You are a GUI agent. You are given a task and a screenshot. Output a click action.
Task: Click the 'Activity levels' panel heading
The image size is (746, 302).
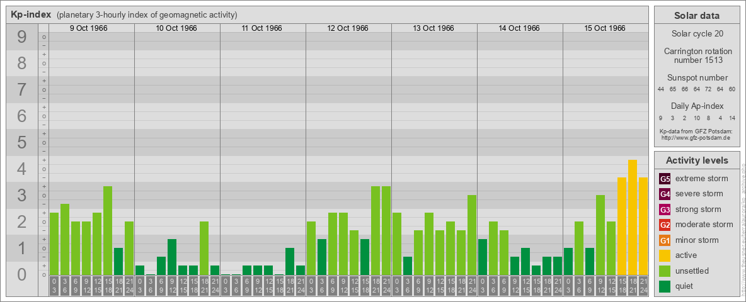[697, 160]
